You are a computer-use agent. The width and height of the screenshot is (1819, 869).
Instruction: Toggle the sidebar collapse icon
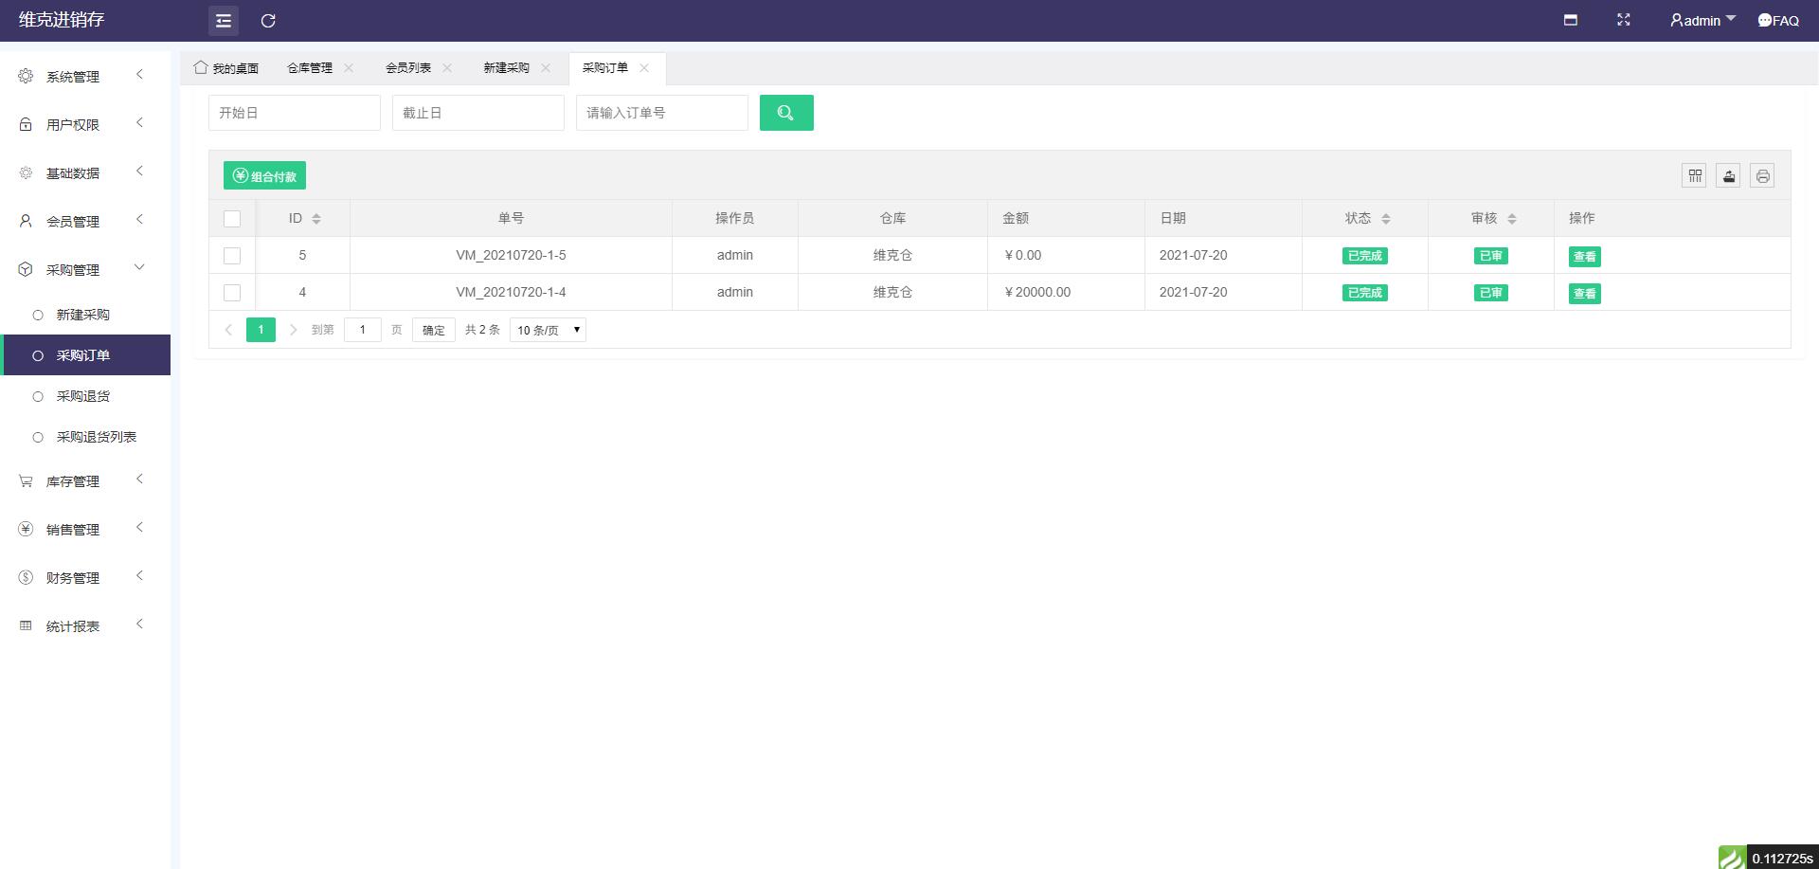click(224, 21)
